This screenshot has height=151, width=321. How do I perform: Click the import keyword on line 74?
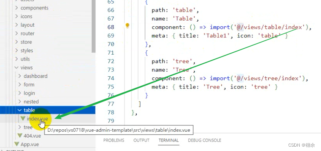pyautogui.click(x=220, y=78)
